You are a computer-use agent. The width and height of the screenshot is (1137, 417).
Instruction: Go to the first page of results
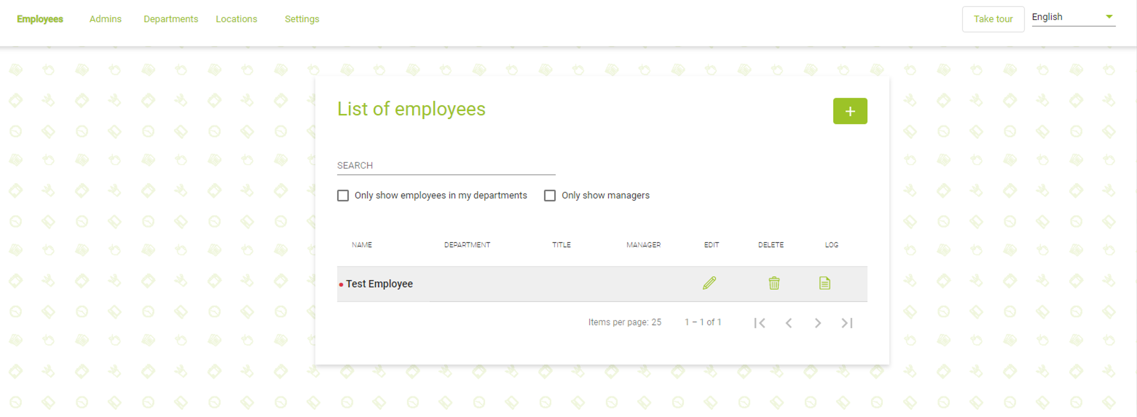(x=760, y=323)
